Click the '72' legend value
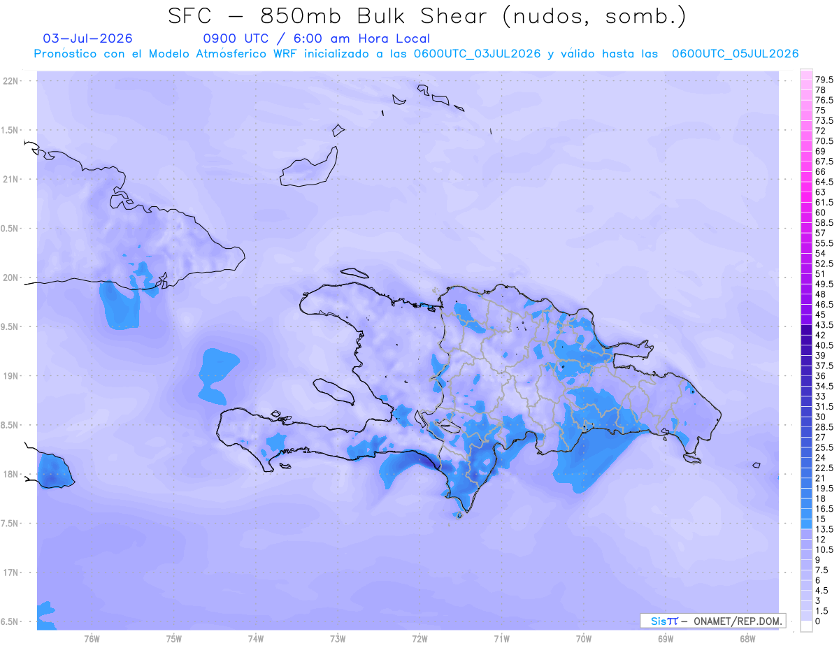The image size is (839, 648). point(821,131)
